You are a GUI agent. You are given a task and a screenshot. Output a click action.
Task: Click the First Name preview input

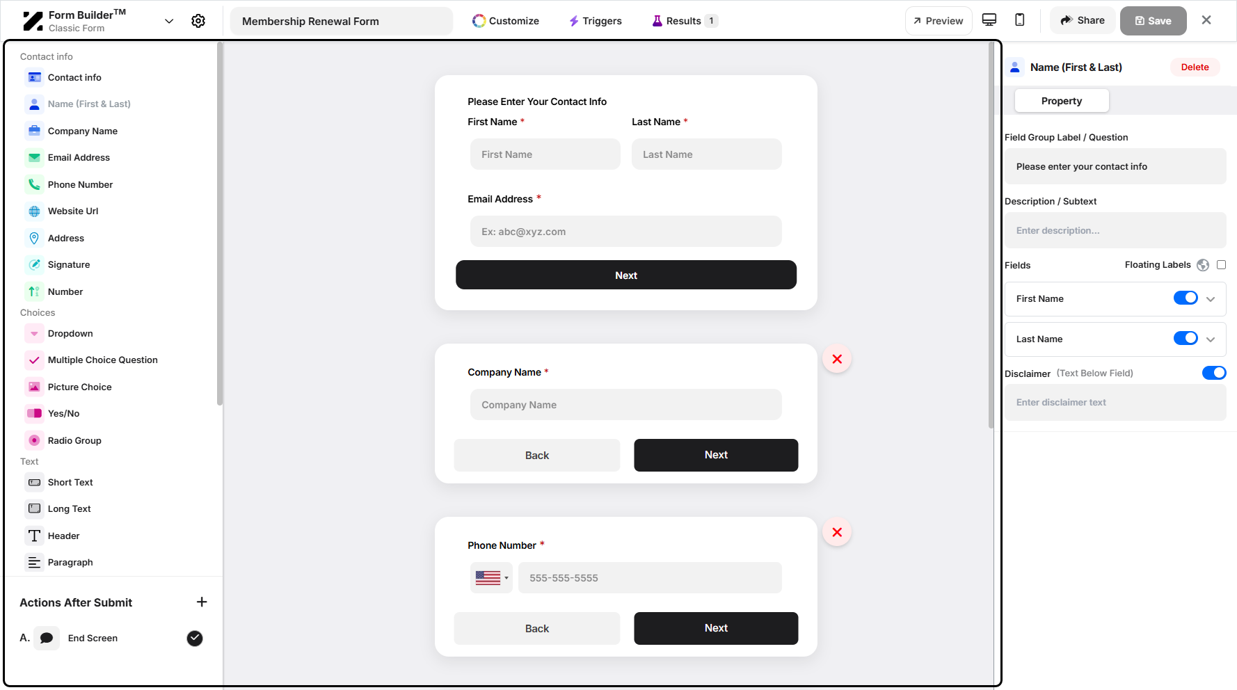coord(545,154)
